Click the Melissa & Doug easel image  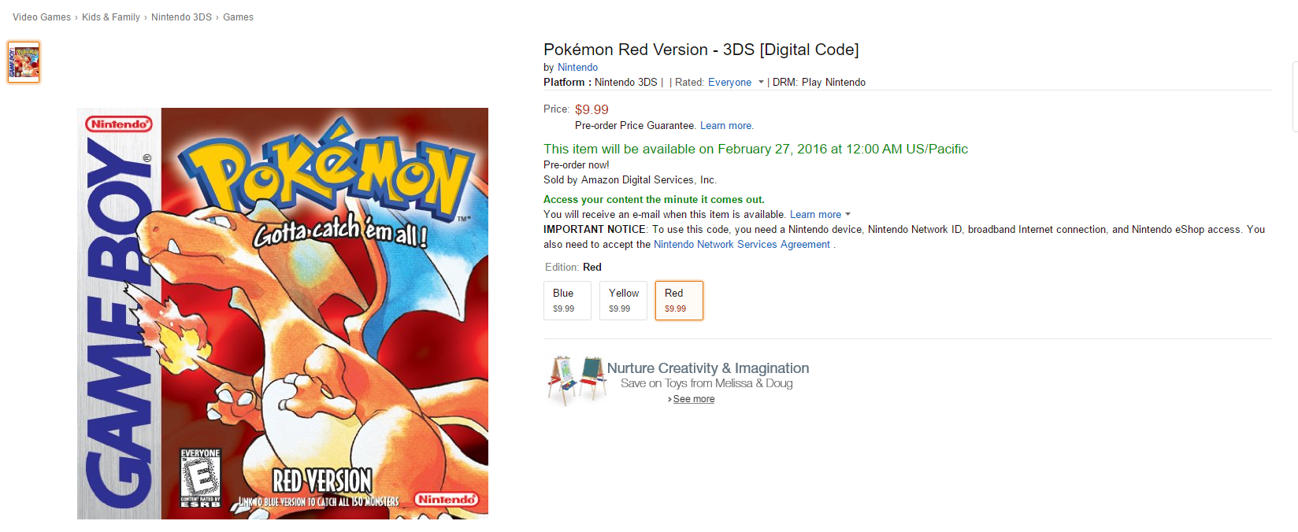coord(577,379)
